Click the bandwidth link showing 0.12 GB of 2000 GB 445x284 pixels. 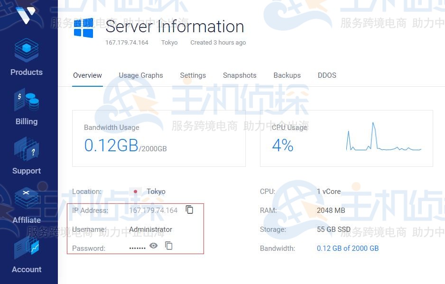pos(348,248)
